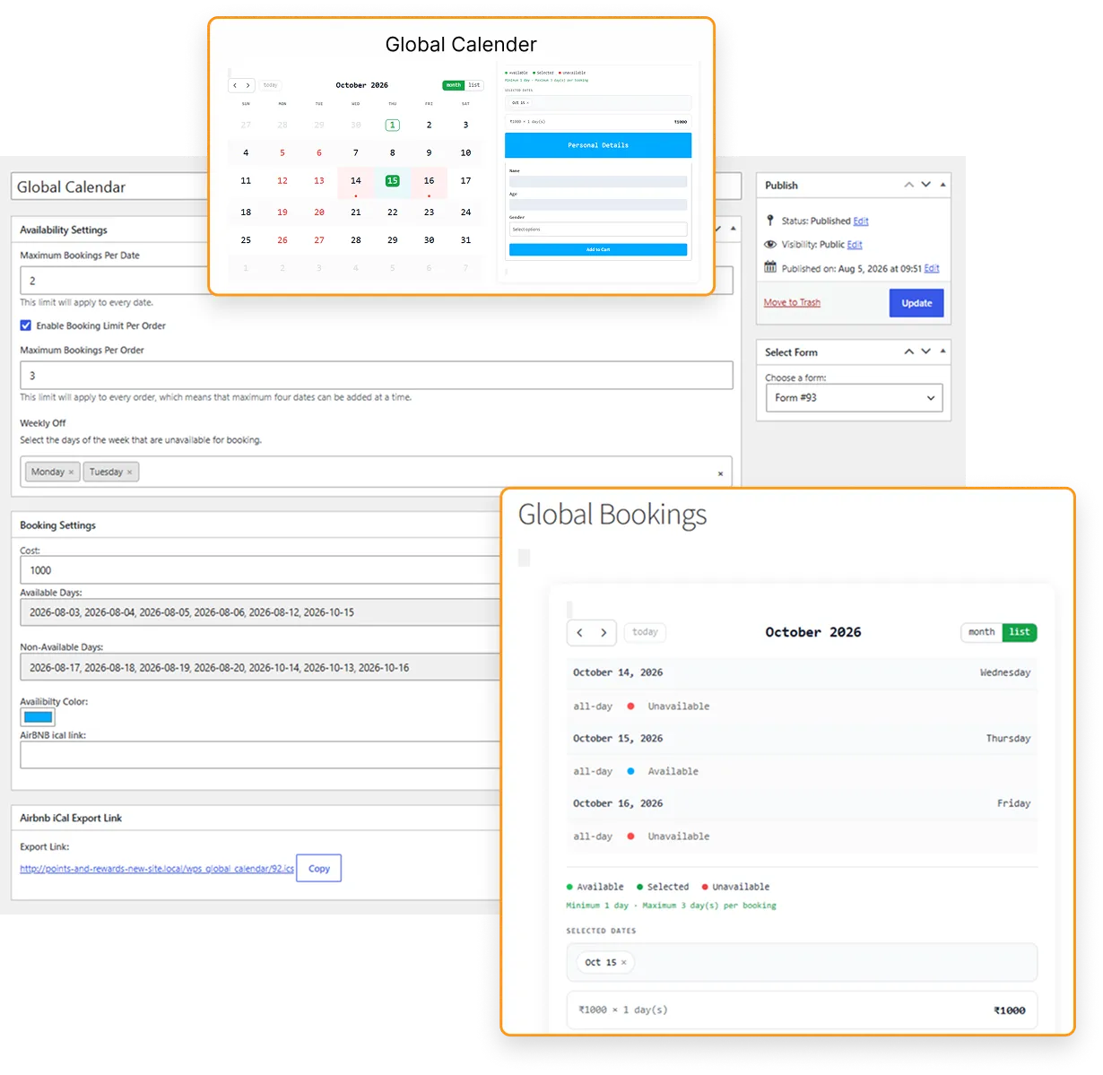Click the Age field in Personal Details
This screenshot has width=1103, height=1075.
598,204
